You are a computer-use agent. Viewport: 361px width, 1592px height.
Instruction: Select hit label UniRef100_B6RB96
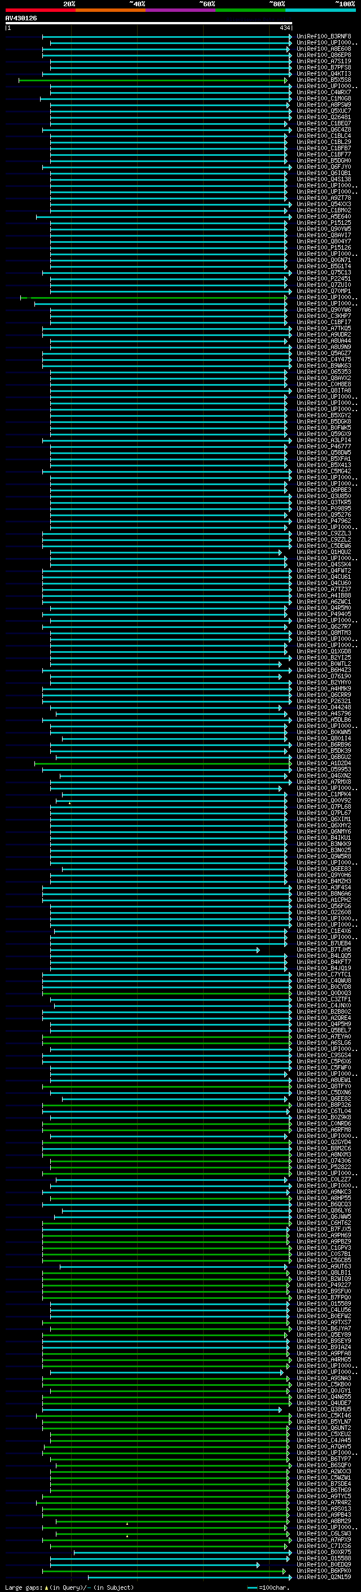click(x=324, y=745)
